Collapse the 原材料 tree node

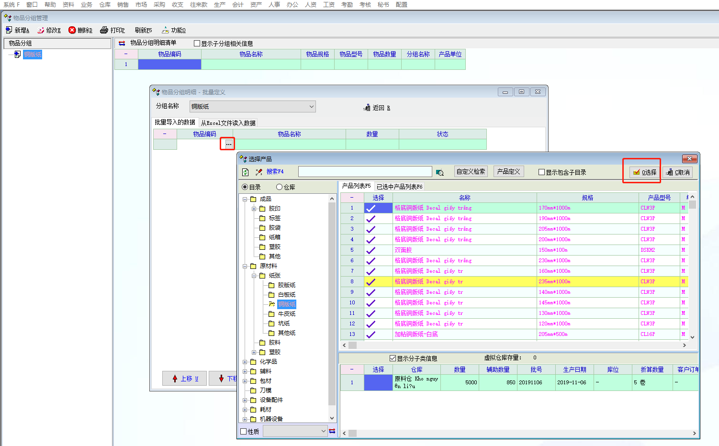click(x=245, y=266)
